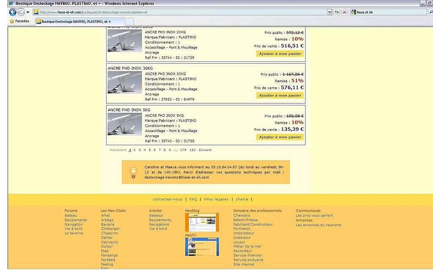Open Les annonces du nautisme link
The width and height of the screenshot is (433, 270).
click(318, 225)
